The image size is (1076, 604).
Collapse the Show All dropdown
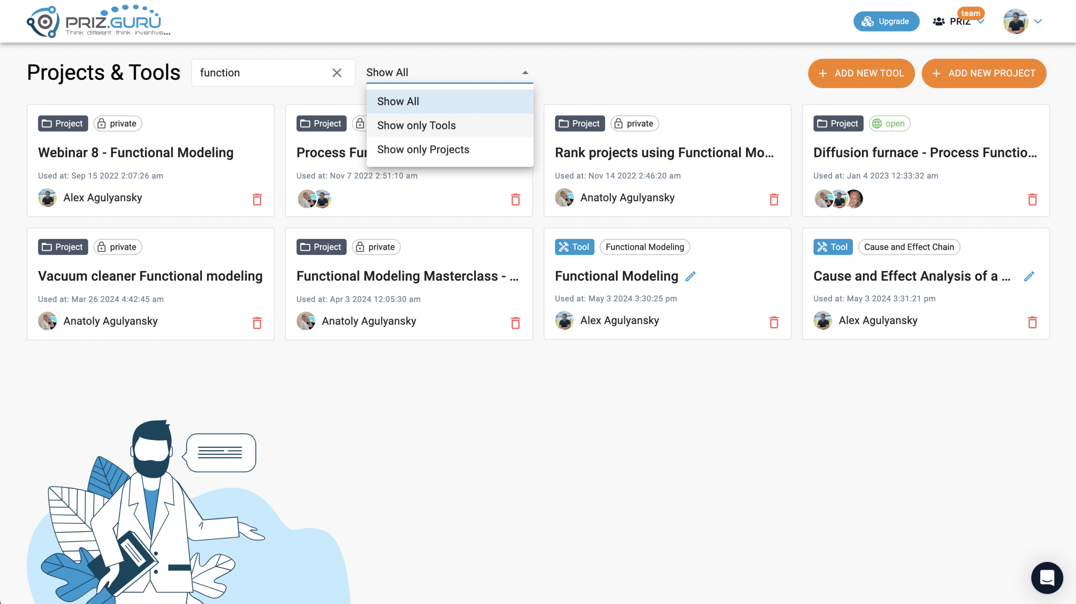click(525, 72)
